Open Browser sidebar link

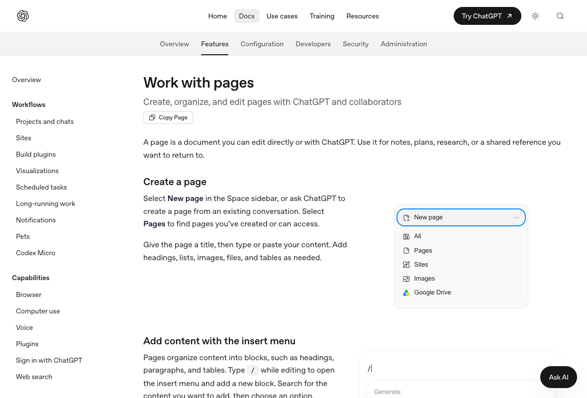point(28,295)
